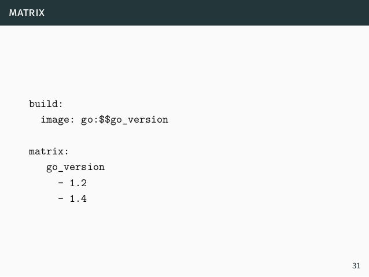Image resolution: width=369 pixels, height=277 pixels.
Task: Click the 'go_version' matrix key
Action: click(75, 167)
